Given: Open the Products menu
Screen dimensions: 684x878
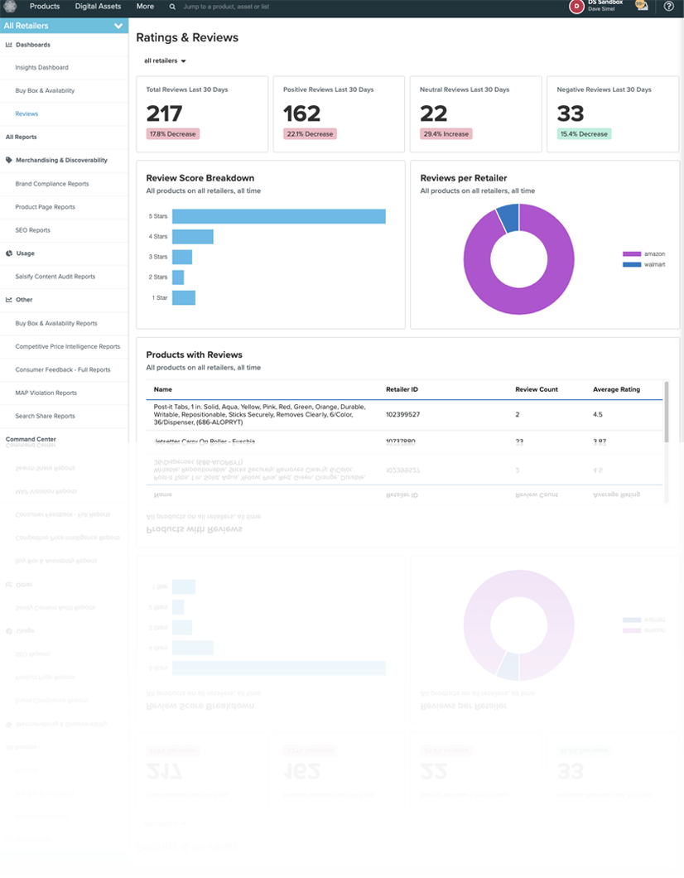Looking at the screenshot, I should click(x=44, y=6).
